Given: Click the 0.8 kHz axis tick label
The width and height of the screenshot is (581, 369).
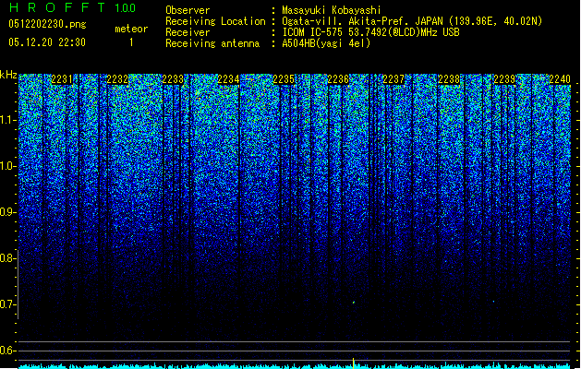Looking at the screenshot, I should point(8,258).
